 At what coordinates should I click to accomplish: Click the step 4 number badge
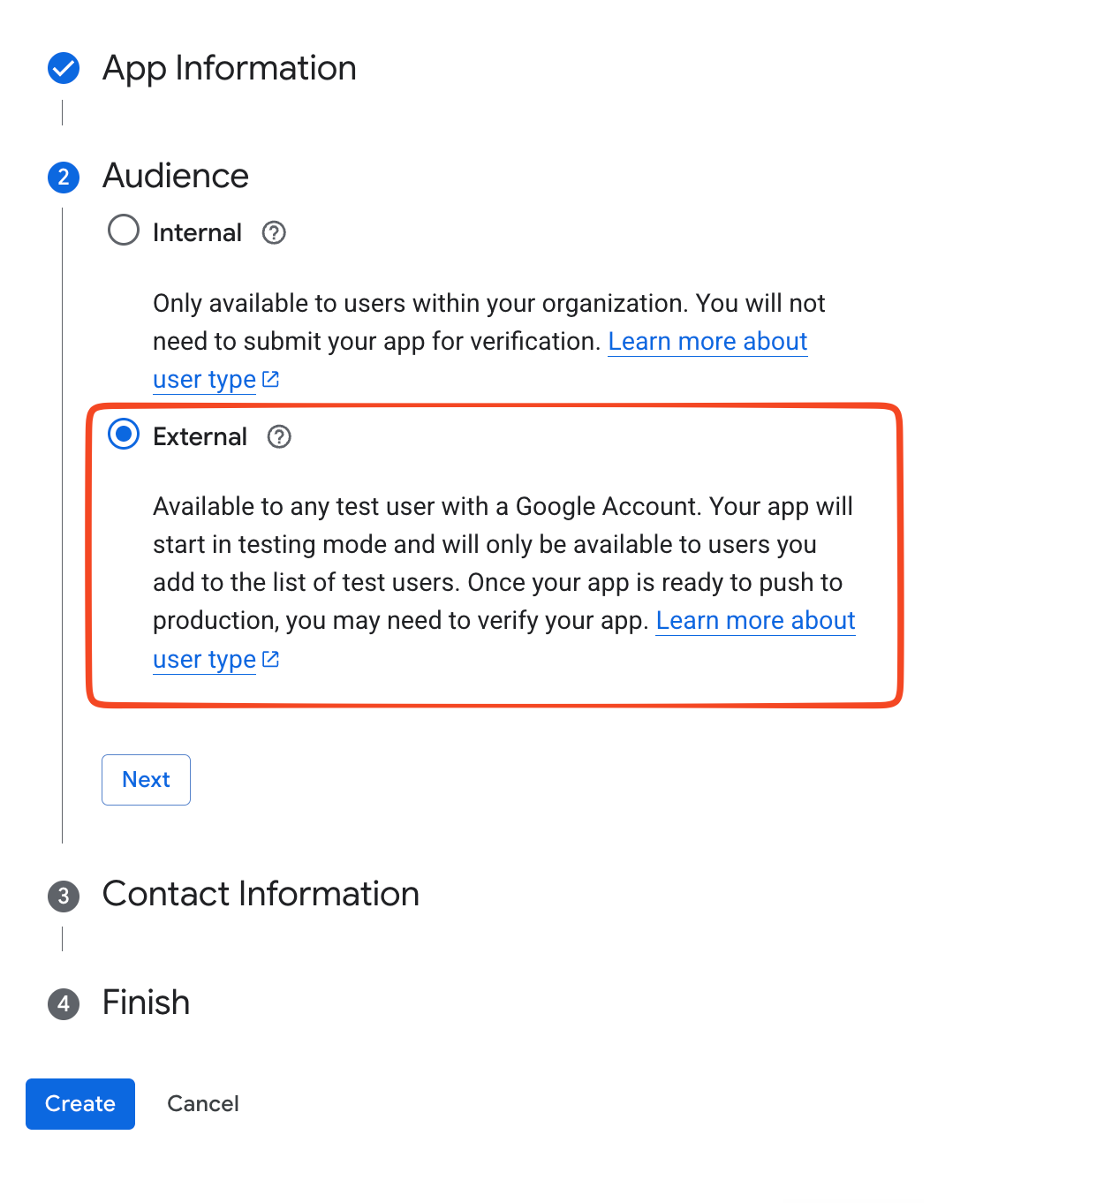click(x=64, y=1004)
